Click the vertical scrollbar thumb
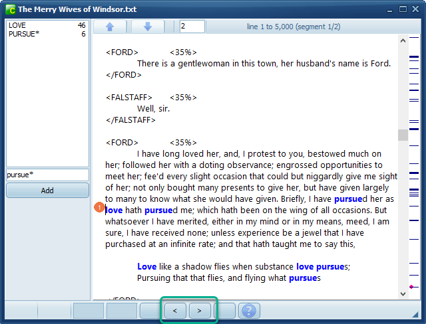Viewport: 426px width, 324px height. click(403, 135)
